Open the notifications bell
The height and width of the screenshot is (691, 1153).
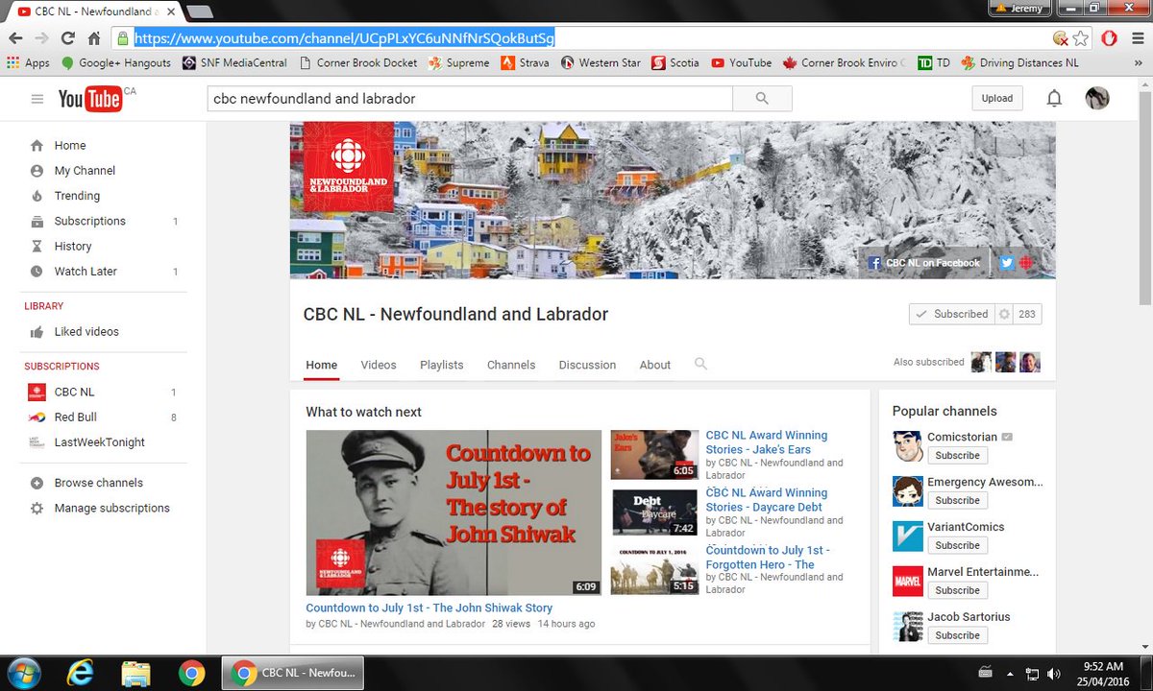1054,98
